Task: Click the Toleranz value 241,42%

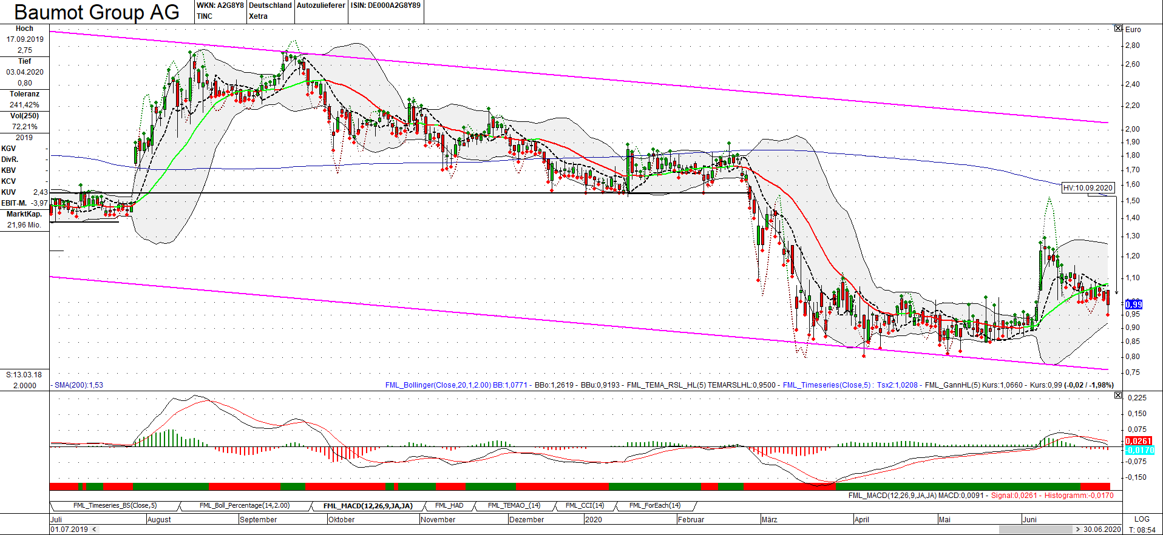Action: click(x=24, y=105)
